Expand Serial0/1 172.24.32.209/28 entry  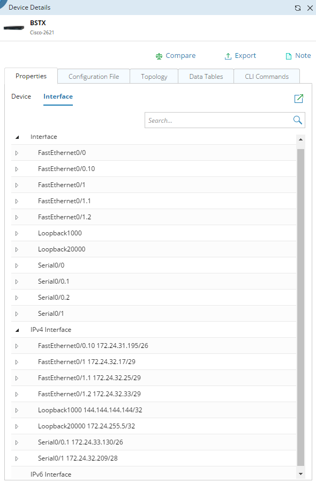17,458
